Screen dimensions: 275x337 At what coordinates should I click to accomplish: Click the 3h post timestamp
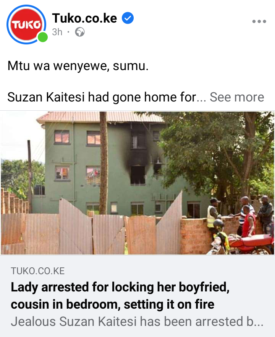57,32
